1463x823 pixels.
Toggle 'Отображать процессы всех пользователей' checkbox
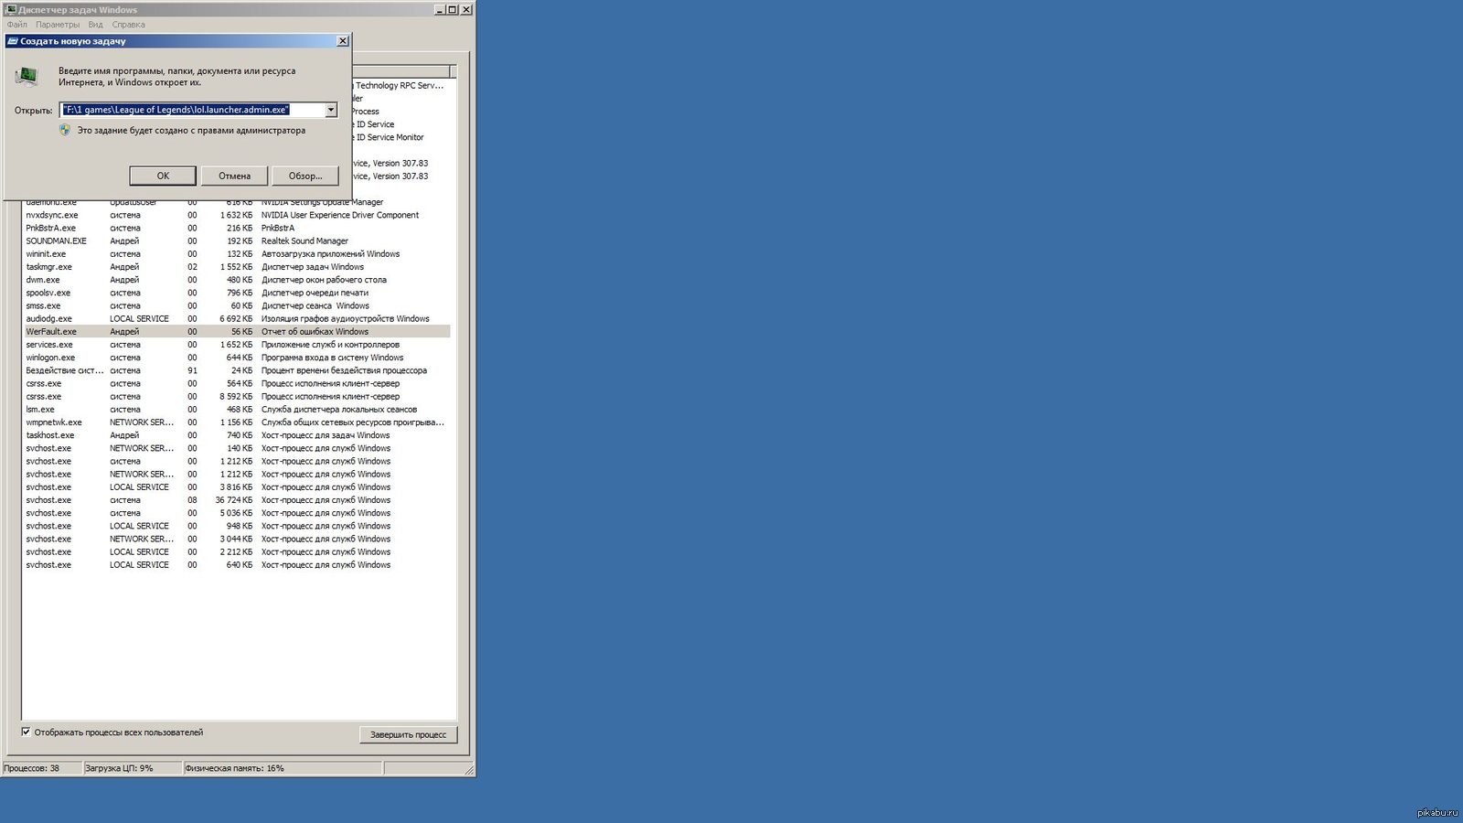coord(27,732)
